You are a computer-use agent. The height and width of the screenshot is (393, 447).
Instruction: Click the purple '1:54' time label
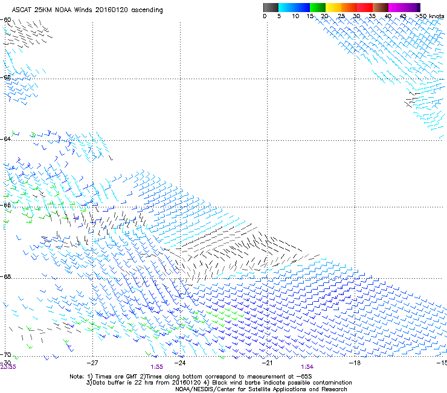tap(307, 367)
